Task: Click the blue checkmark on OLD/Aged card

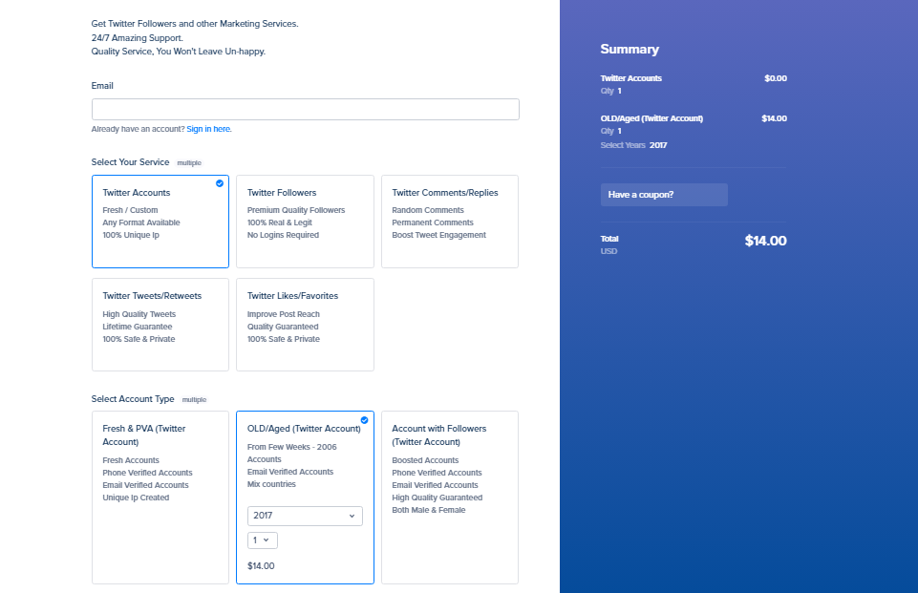Action: [x=364, y=420]
